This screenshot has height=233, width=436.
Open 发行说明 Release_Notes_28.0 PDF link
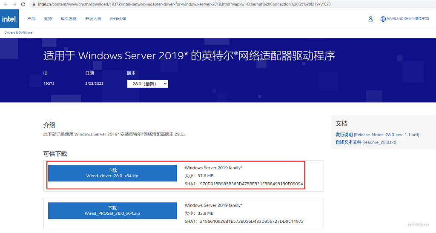point(377,135)
